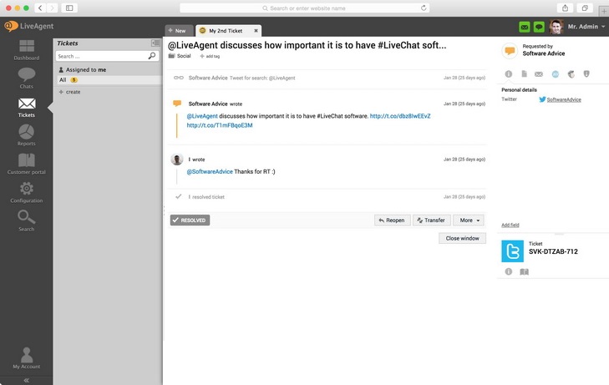Click the Tickets search input field
609x385 pixels.
point(102,56)
